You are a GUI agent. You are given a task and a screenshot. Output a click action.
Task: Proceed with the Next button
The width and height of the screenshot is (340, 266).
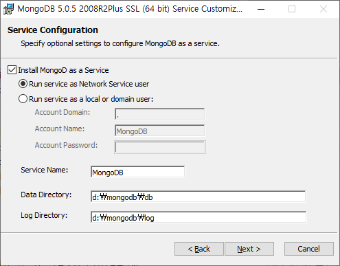249,249
